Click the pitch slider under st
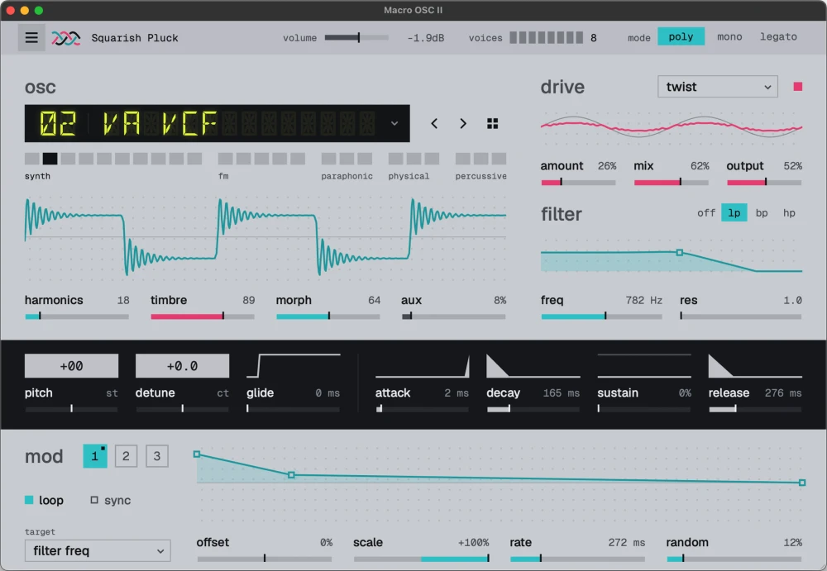 71,408
